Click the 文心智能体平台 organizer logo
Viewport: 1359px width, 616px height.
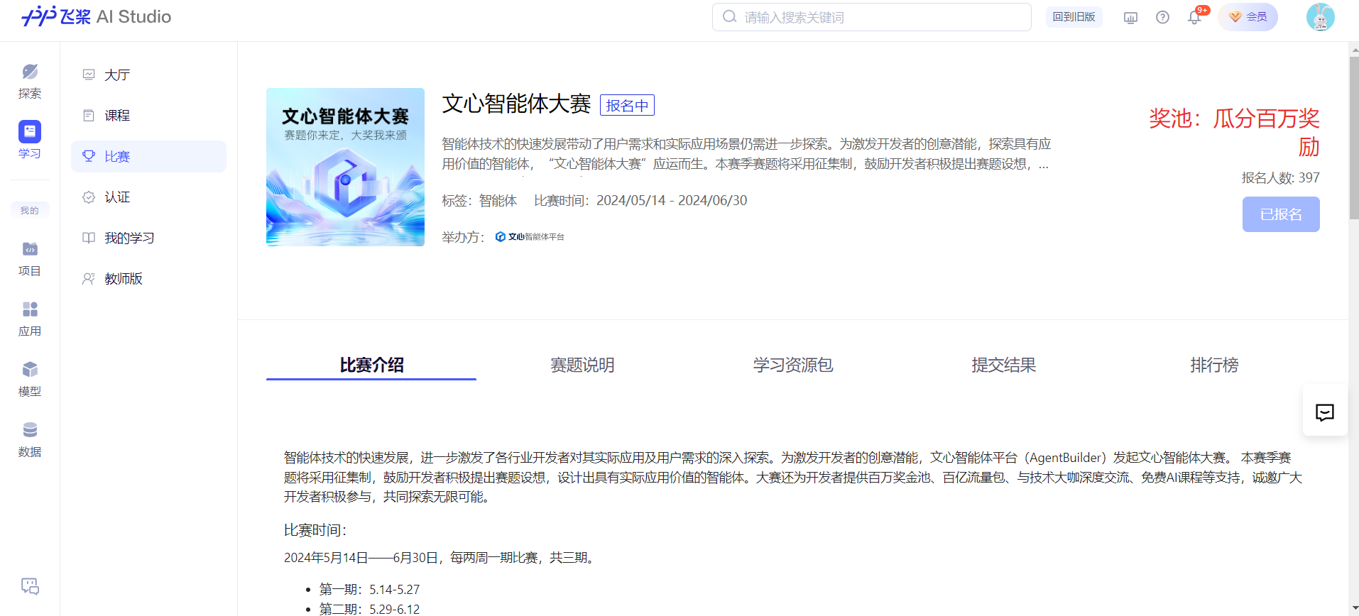530,237
